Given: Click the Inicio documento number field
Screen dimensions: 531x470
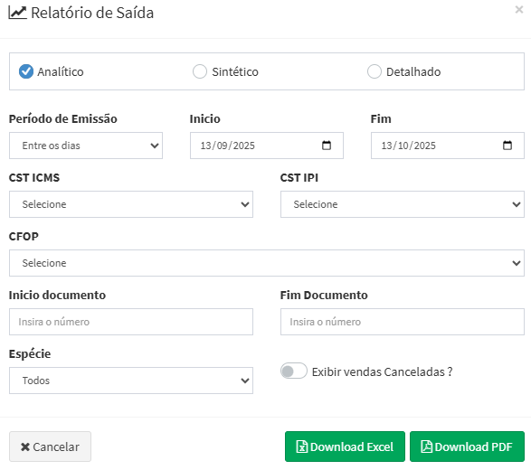Looking at the screenshot, I should point(131,322).
